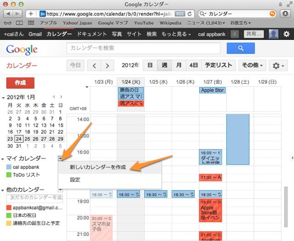This screenshot has width=294, height=241.
Task: Click the 今日 today button
Action: [x=75, y=65]
